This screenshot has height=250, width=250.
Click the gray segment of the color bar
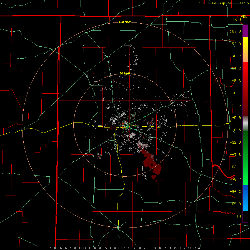[x=245, y=124]
